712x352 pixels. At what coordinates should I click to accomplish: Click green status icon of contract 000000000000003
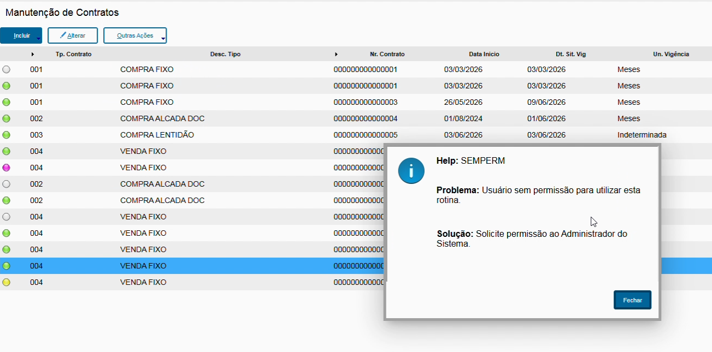click(7, 102)
